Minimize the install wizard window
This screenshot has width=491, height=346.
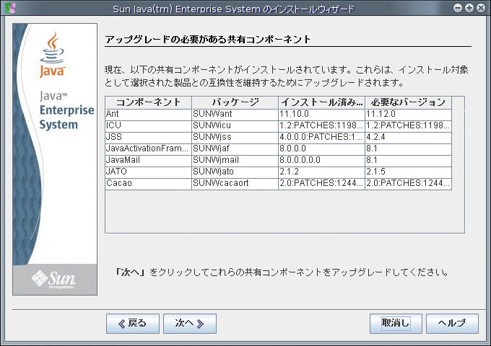click(458, 8)
